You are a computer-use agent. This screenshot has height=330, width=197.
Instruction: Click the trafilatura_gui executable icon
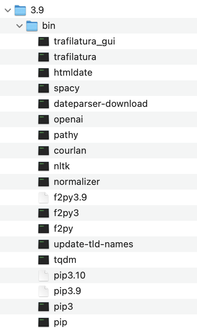point(44,41)
